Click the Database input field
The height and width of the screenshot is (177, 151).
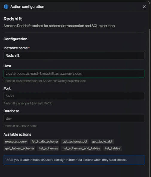click(74, 118)
